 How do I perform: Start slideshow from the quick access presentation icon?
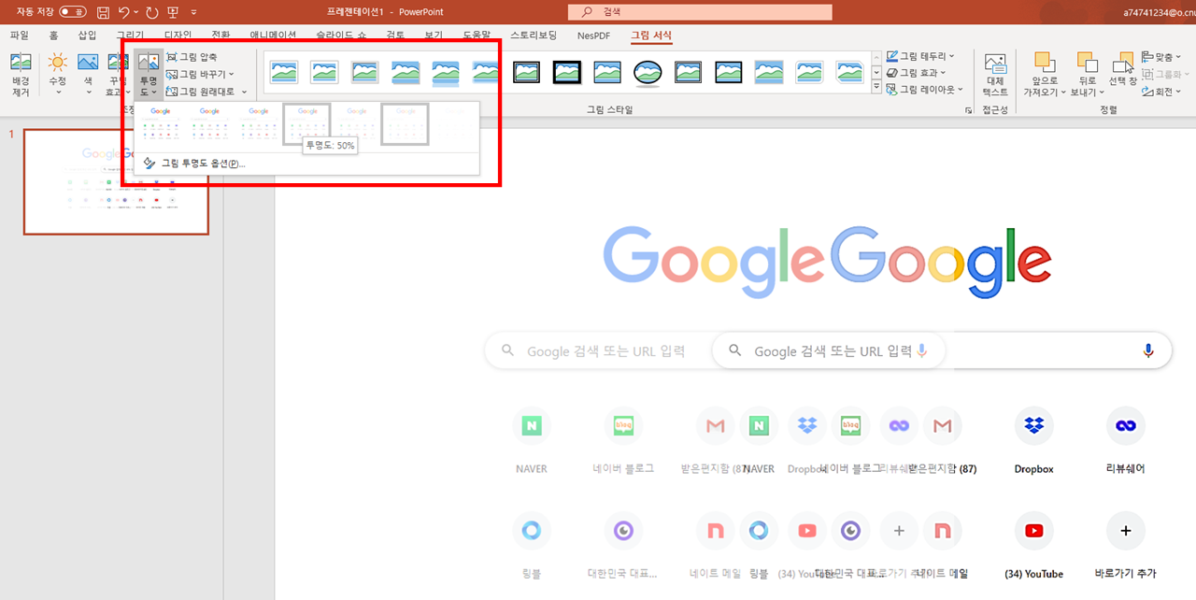point(173,12)
